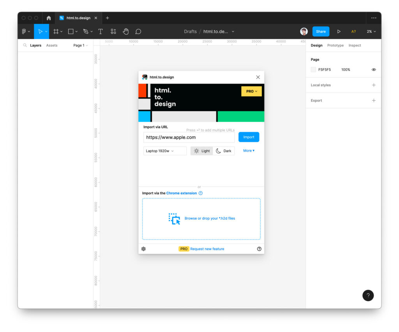Image resolution: width=399 pixels, height=332 pixels.
Task: Click the URL input field
Action: click(x=189, y=137)
